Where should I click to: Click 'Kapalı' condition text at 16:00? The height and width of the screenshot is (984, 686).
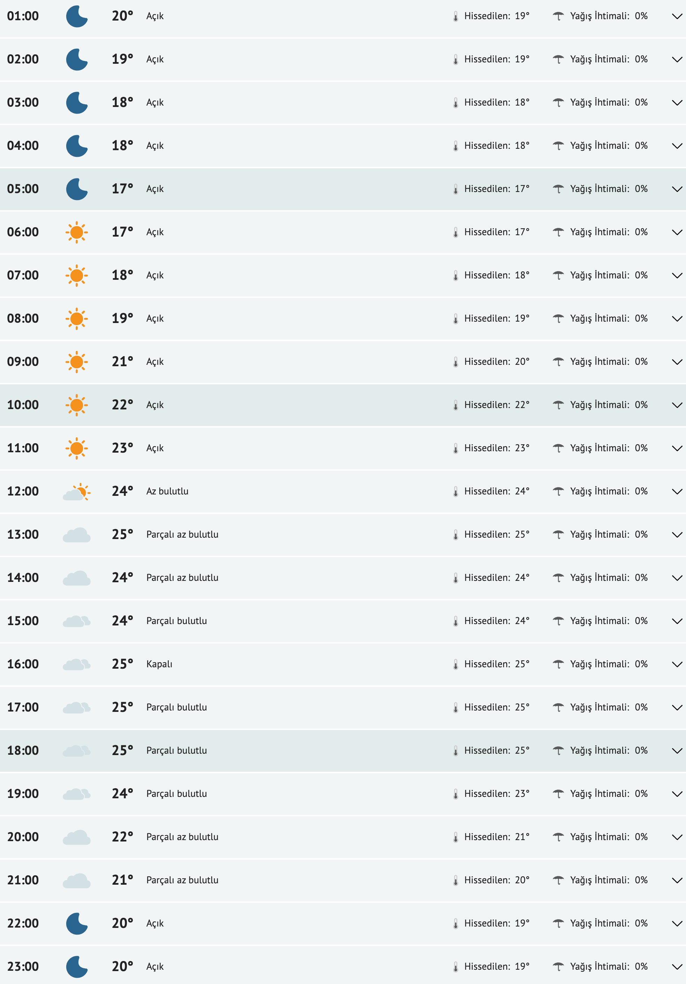click(159, 664)
